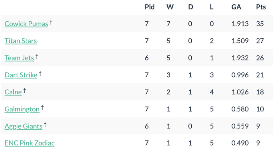Viewport: 273px width, 152px height.
Task: Click the GA column header
Action: tap(236, 7)
